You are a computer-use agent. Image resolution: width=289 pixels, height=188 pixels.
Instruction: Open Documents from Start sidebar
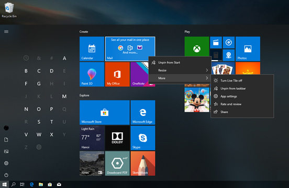pos(6,139)
